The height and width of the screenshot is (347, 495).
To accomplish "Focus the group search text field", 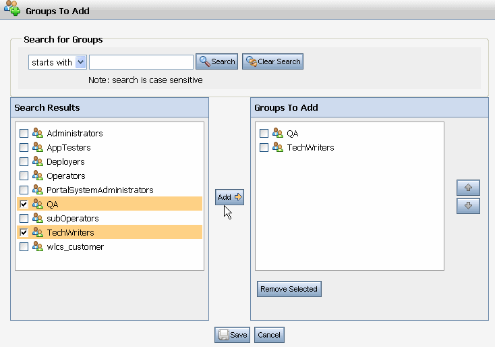I will (x=141, y=62).
